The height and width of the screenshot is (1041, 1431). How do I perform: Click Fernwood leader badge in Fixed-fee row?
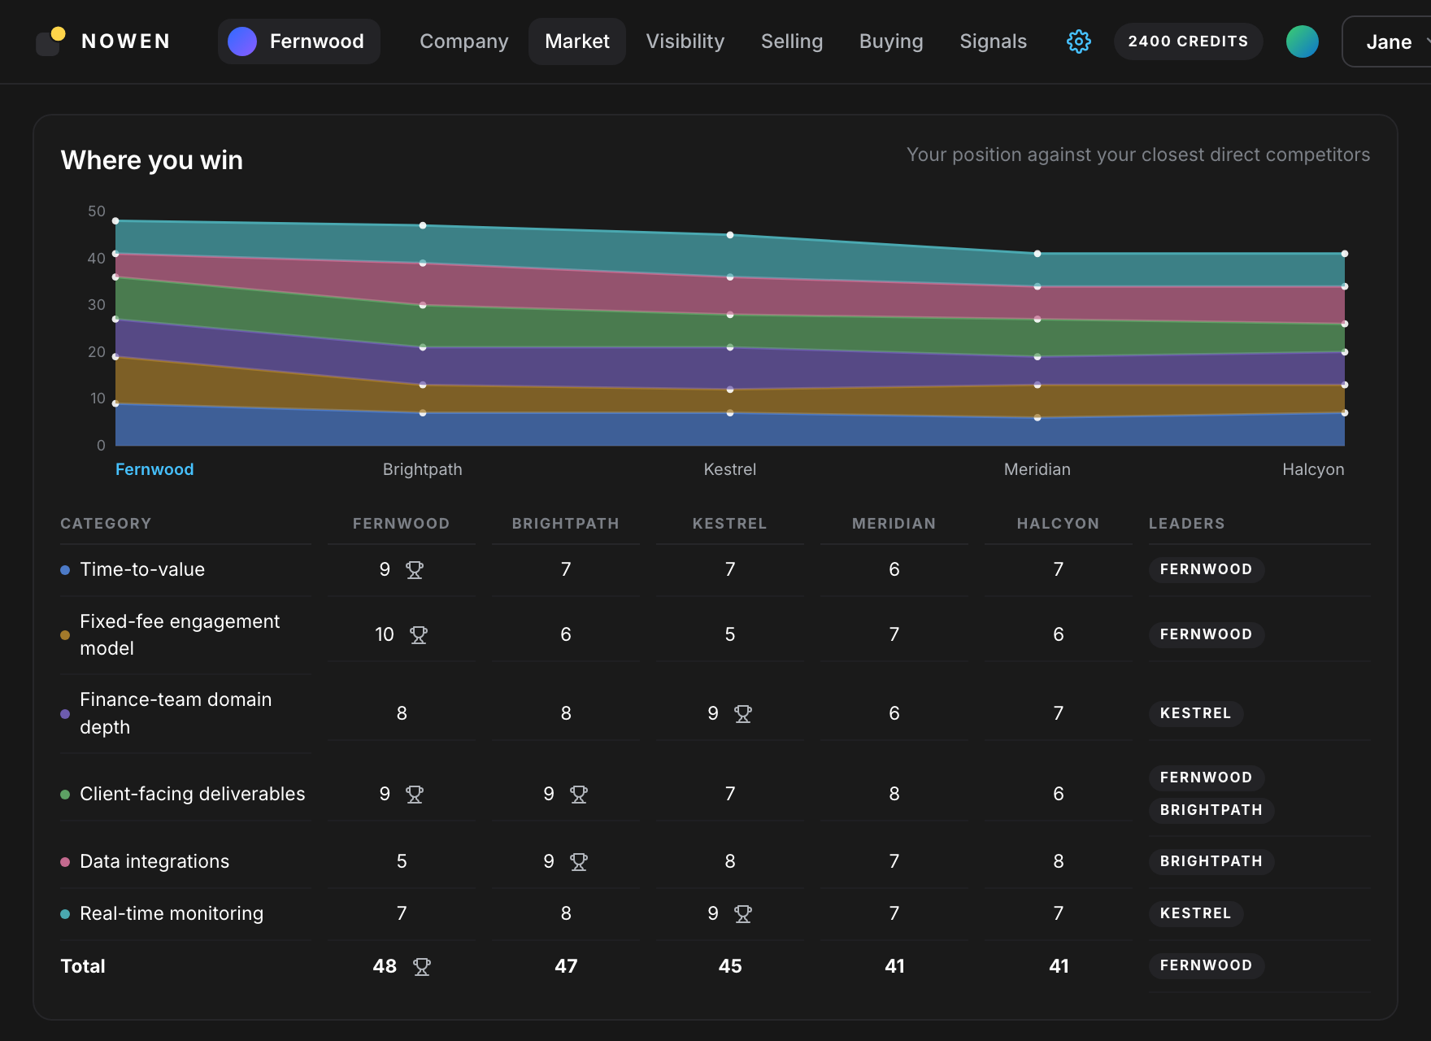pos(1206,634)
